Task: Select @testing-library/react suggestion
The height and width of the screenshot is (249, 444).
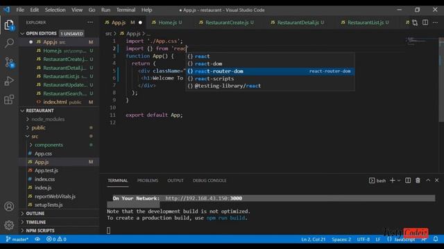Action: click(270, 86)
